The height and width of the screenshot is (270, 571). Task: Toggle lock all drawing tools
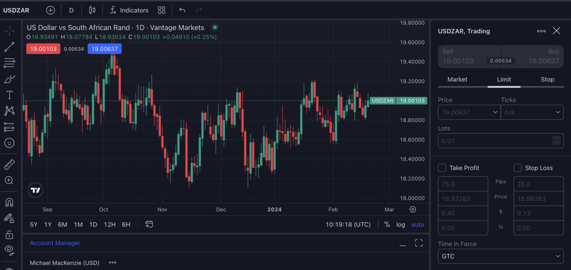pos(10,235)
